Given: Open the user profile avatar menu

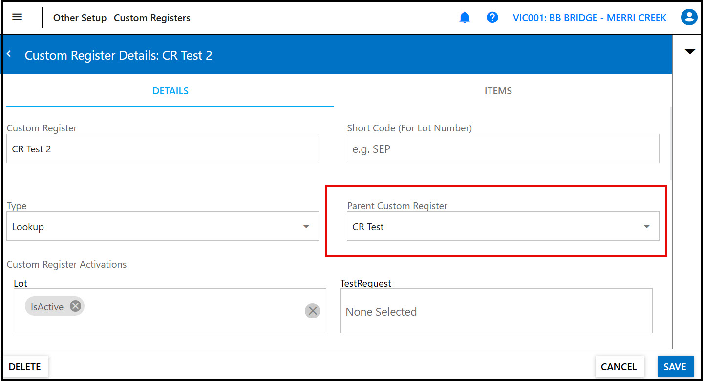Looking at the screenshot, I should pyautogui.click(x=689, y=18).
